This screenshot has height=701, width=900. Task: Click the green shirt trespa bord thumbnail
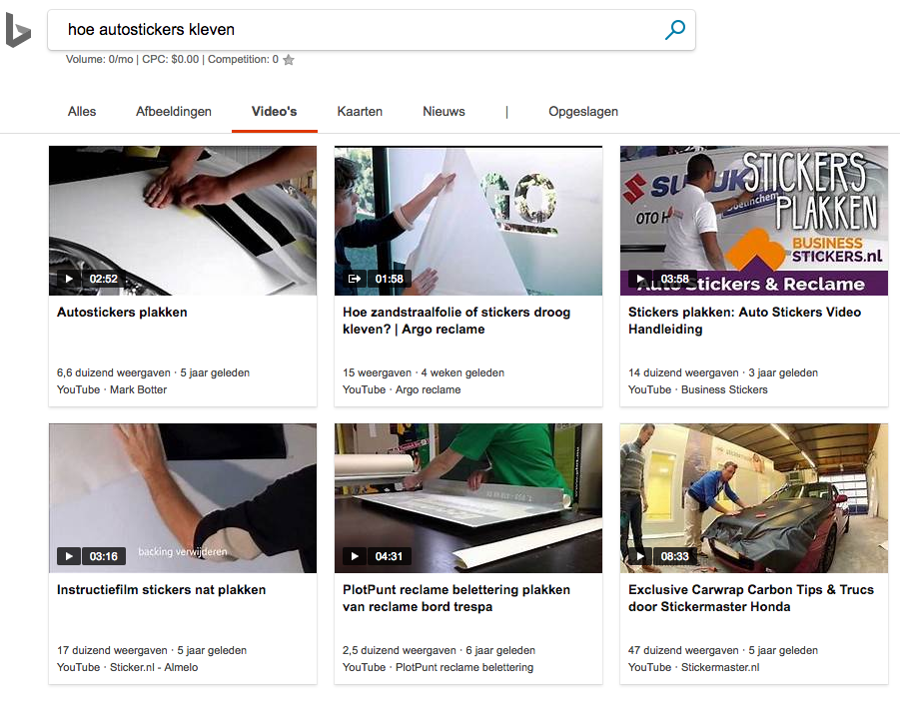coord(468,498)
